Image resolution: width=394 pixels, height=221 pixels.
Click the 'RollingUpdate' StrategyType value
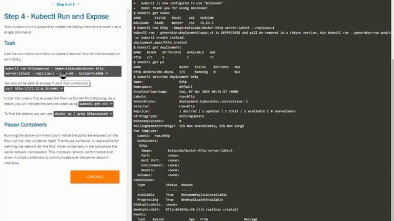191,116
